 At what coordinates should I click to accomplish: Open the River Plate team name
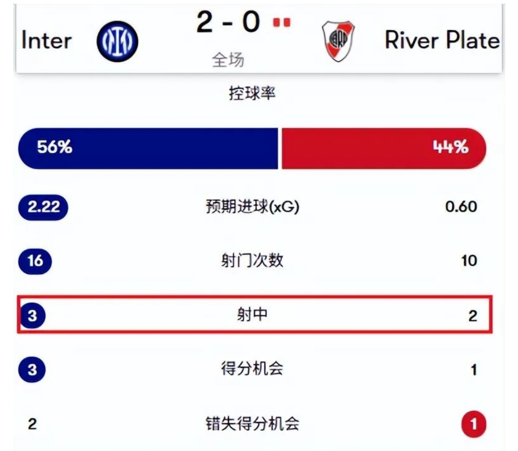tap(442, 40)
